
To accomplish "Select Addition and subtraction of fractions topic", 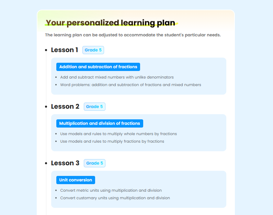I will pyautogui.click(x=98, y=67).
